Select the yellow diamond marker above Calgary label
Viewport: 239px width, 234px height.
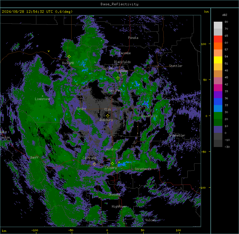(x=112, y=164)
